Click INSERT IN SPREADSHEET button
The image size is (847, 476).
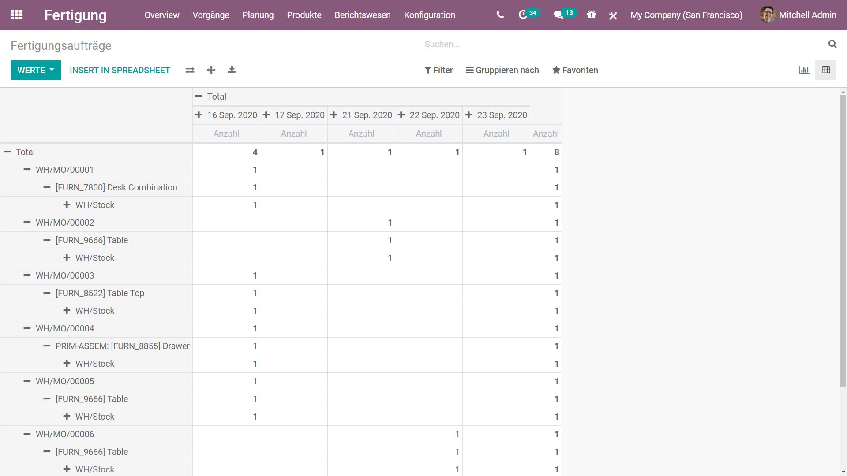tap(120, 70)
